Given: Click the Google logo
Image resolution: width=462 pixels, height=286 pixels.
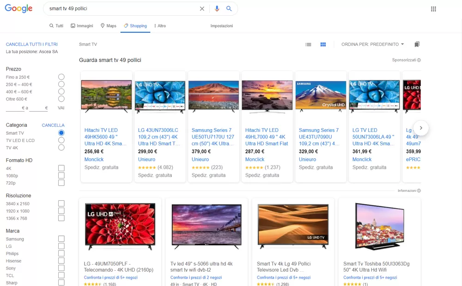Looking at the screenshot, I should (x=18, y=8).
